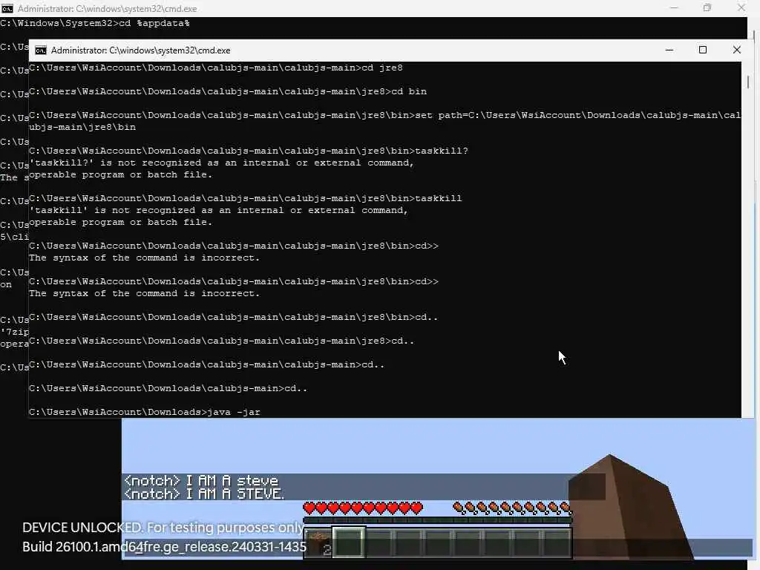Screen dimensions: 760x570
Task: Select the first Minecraft hotbar slot with item
Action: point(318,543)
